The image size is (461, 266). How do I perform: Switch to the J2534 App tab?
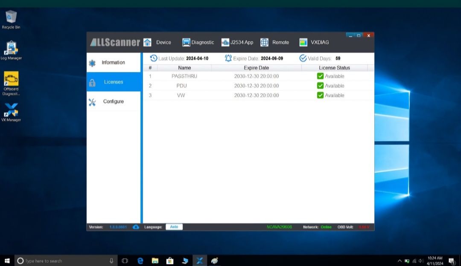tap(237, 42)
